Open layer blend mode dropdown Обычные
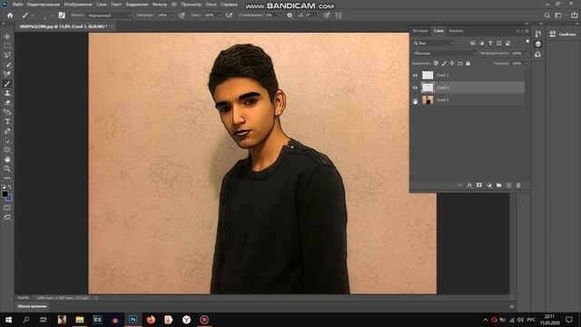 point(445,54)
